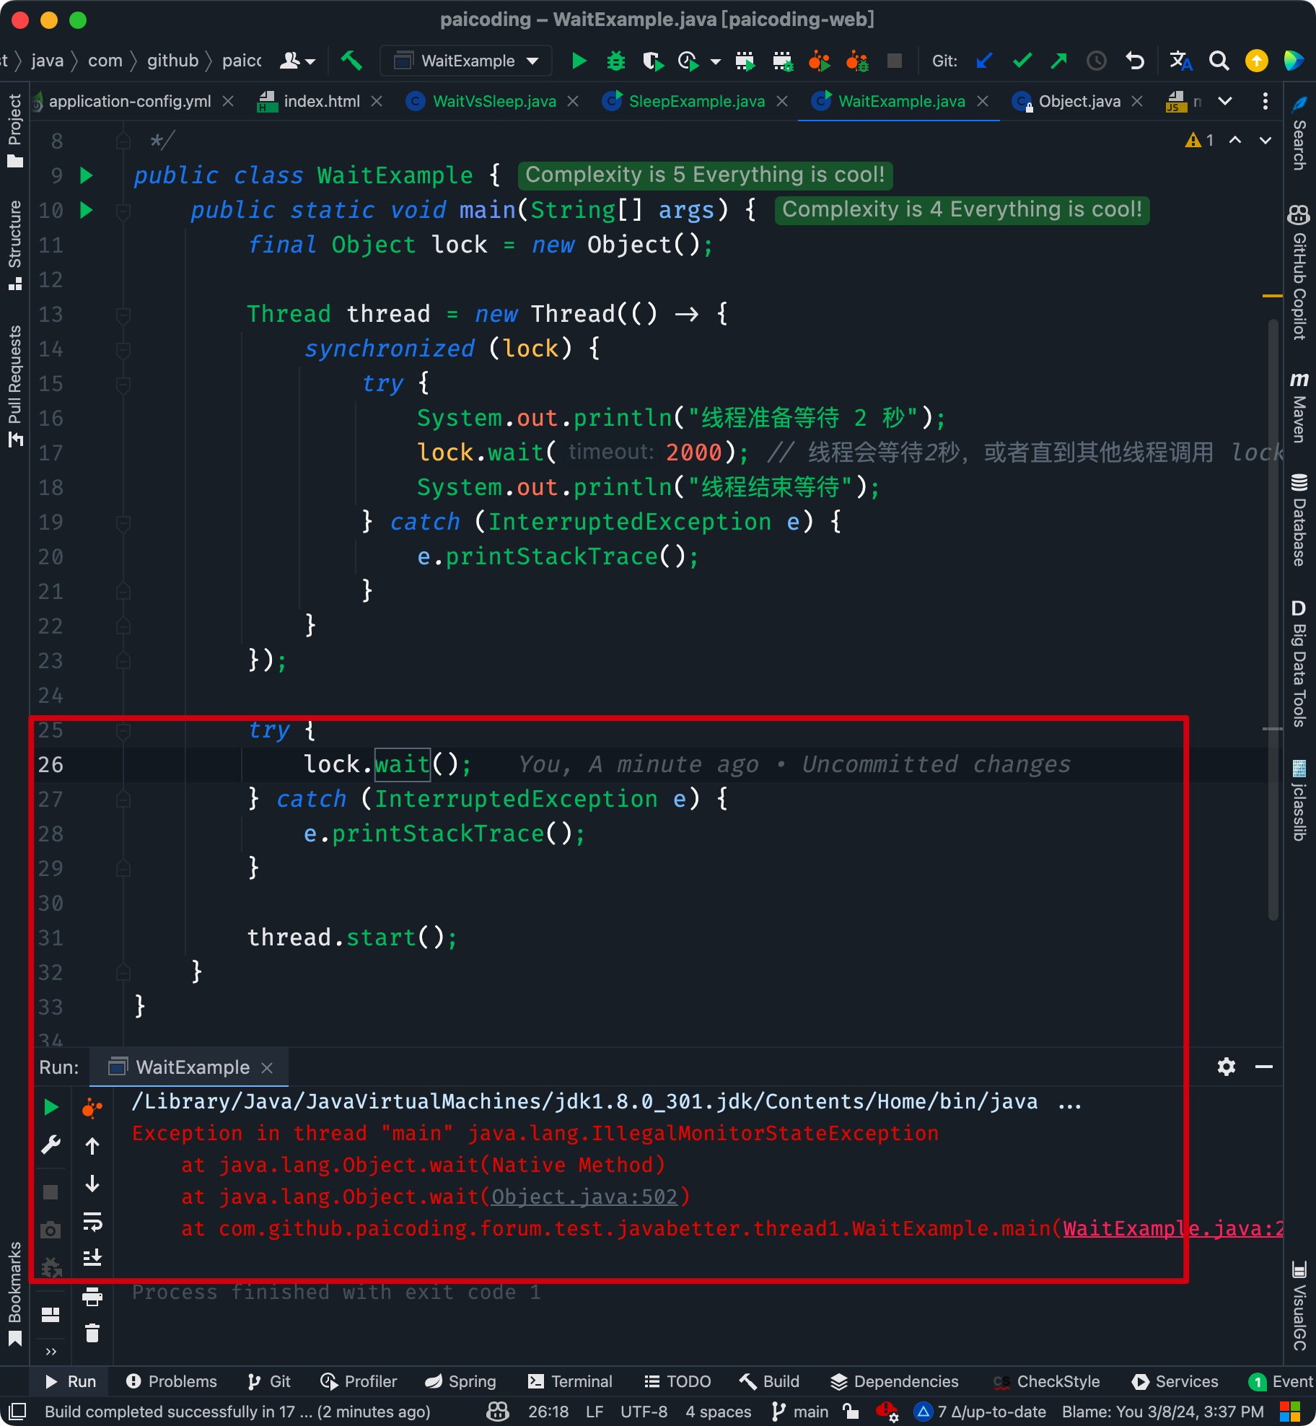Screen dimensions: 1316x1426
Task: Open Search Everywhere with the magnifier icon
Action: pyautogui.click(x=1219, y=61)
